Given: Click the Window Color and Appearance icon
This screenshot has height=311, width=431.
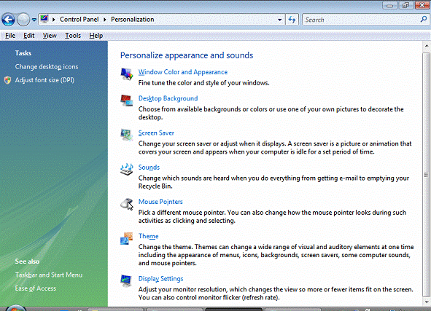Looking at the screenshot, I should pos(127,74).
